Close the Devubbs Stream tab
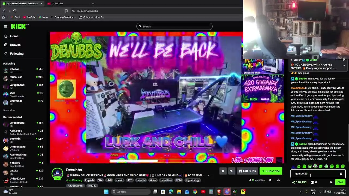Image resolution: width=349 pixels, height=196 pixels. tap(41, 4)
